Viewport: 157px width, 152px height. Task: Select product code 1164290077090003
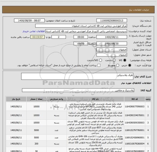coord(135,106)
